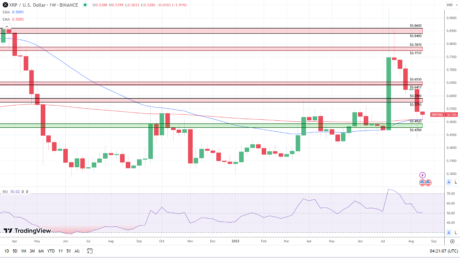The image size is (460, 258).
Task: Open the purple lightning event marker
Action: point(422,175)
